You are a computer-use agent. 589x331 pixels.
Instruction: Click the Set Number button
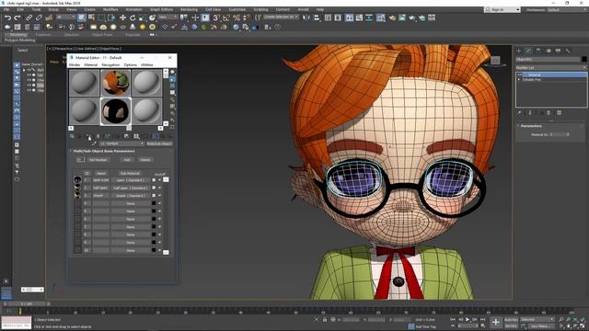point(98,160)
